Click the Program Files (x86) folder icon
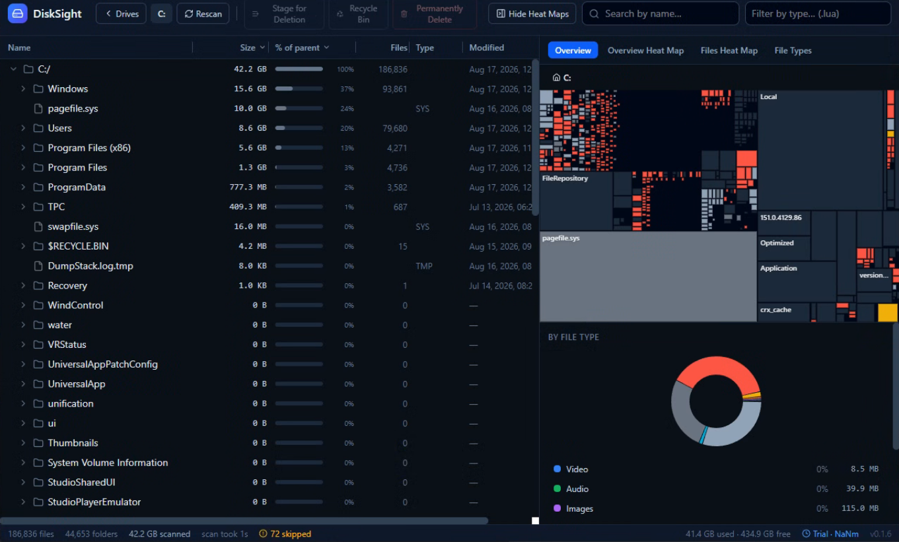Viewport: 899px width, 542px height. 38,148
